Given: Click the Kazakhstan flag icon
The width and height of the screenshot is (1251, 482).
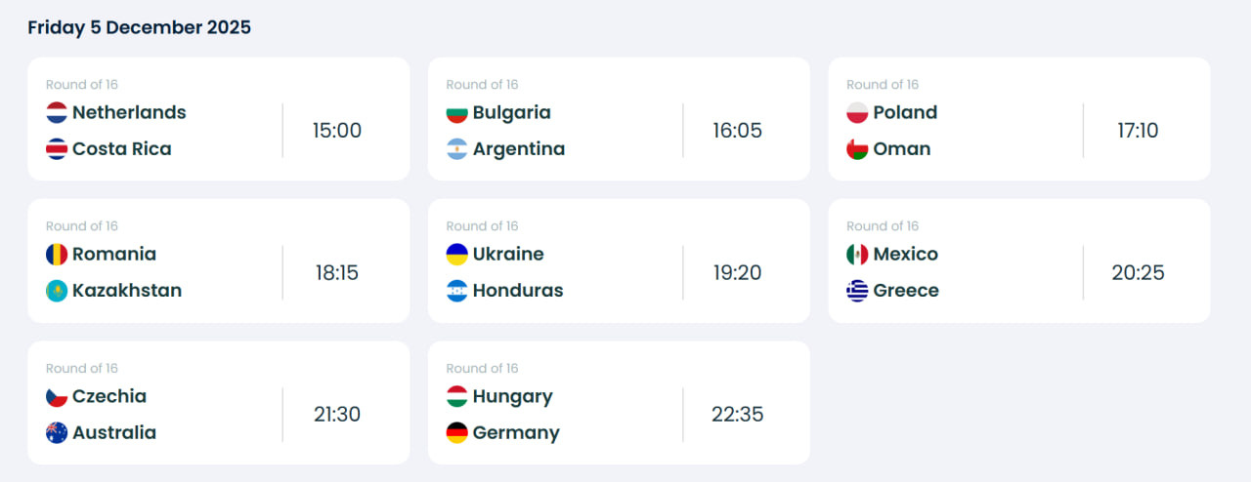Looking at the screenshot, I should [57, 291].
